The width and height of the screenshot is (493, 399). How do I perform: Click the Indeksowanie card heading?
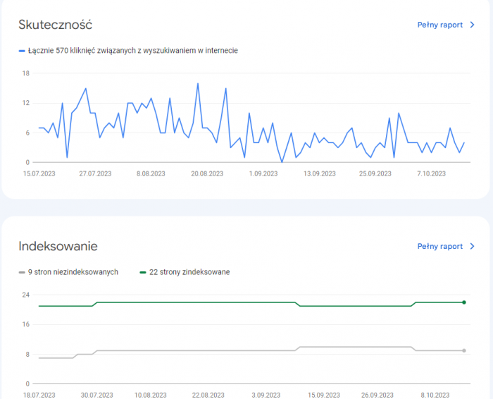(x=58, y=247)
